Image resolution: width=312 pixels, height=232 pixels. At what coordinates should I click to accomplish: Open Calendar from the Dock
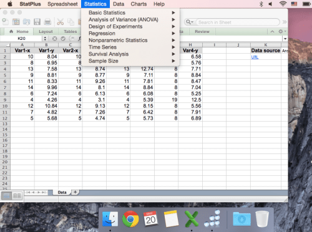pyautogui.click(x=151, y=219)
